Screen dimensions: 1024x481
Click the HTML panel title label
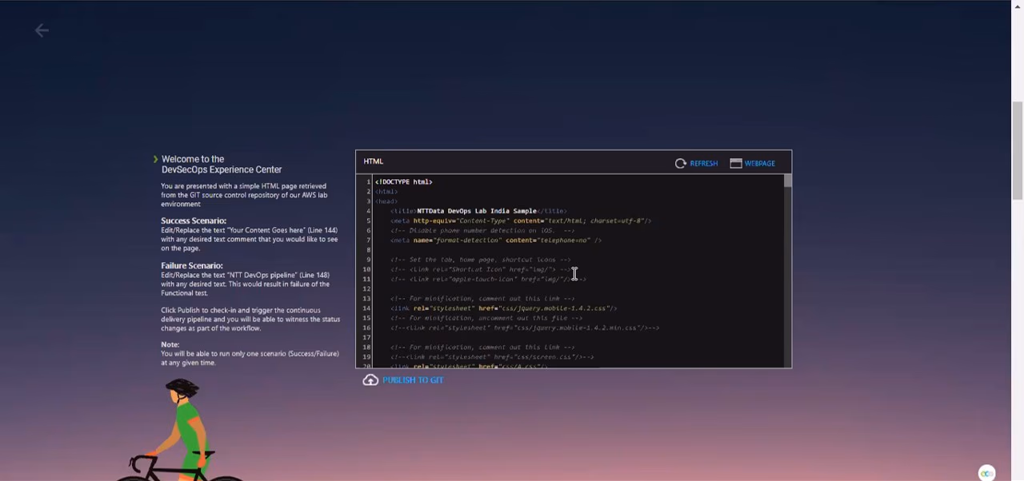click(x=373, y=161)
